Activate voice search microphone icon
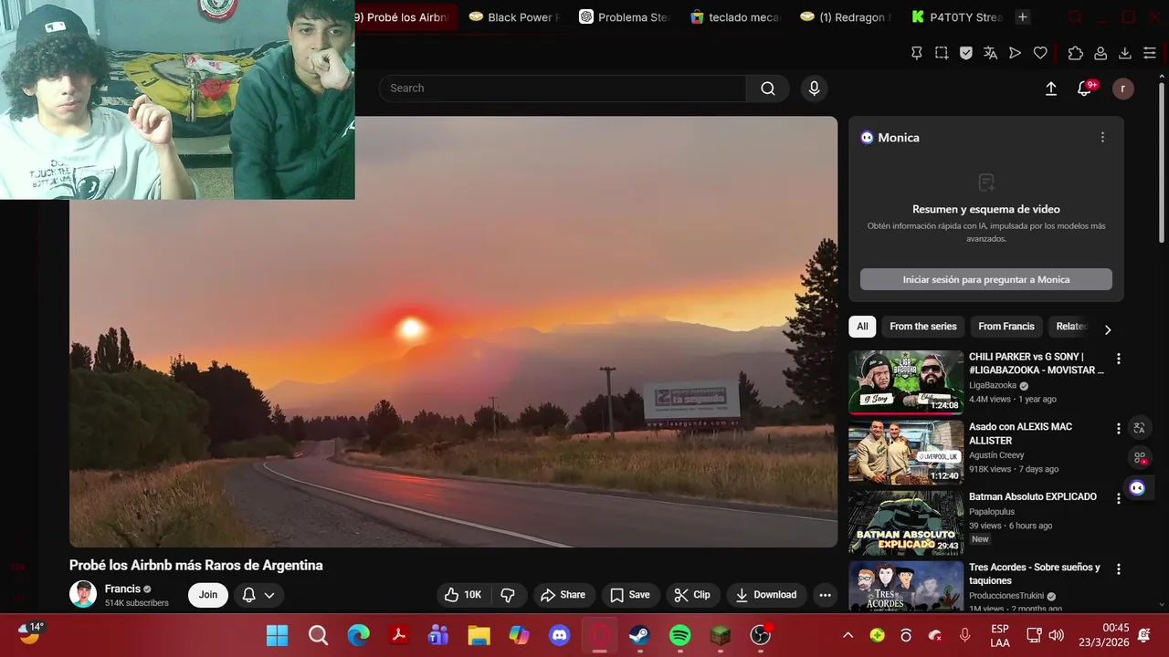1169x657 pixels. tap(814, 89)
